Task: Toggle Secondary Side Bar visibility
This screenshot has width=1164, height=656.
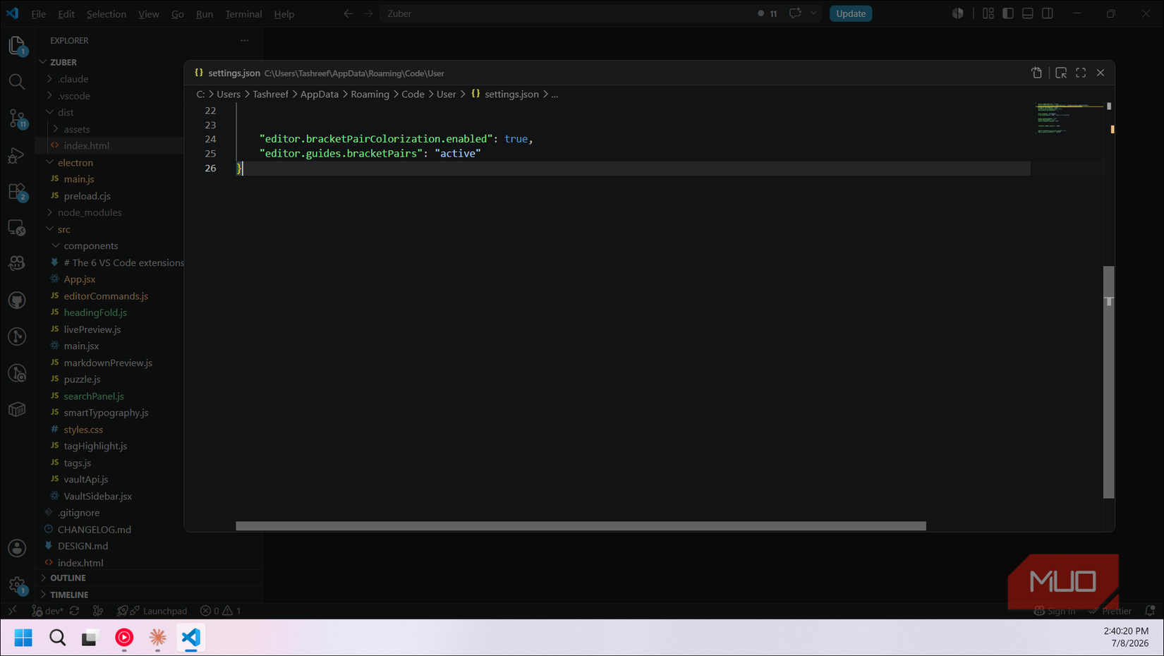Action: pos(1048,13)
